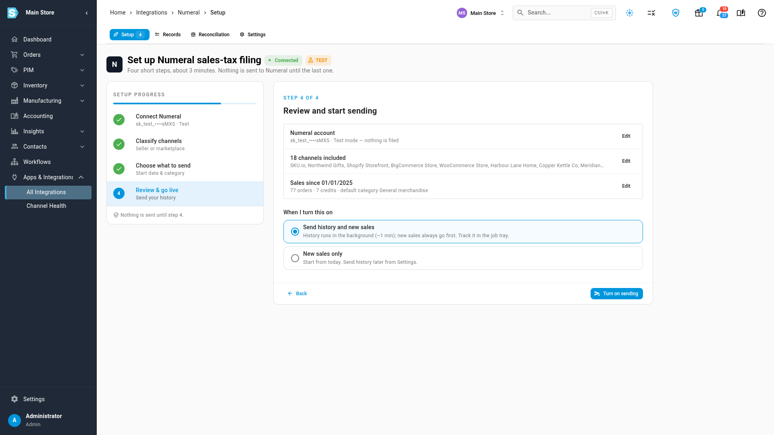Click the Administrator avatar circle
The image size is (774, 435).
(x=15, y=420)
